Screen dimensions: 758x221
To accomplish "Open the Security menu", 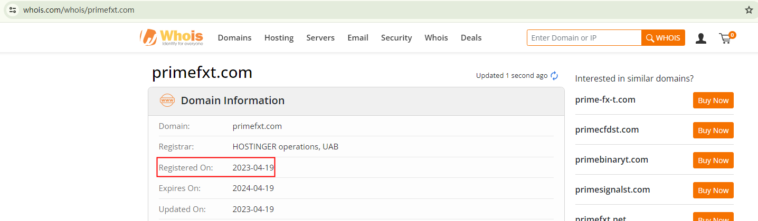I will (x=396, y=38).
